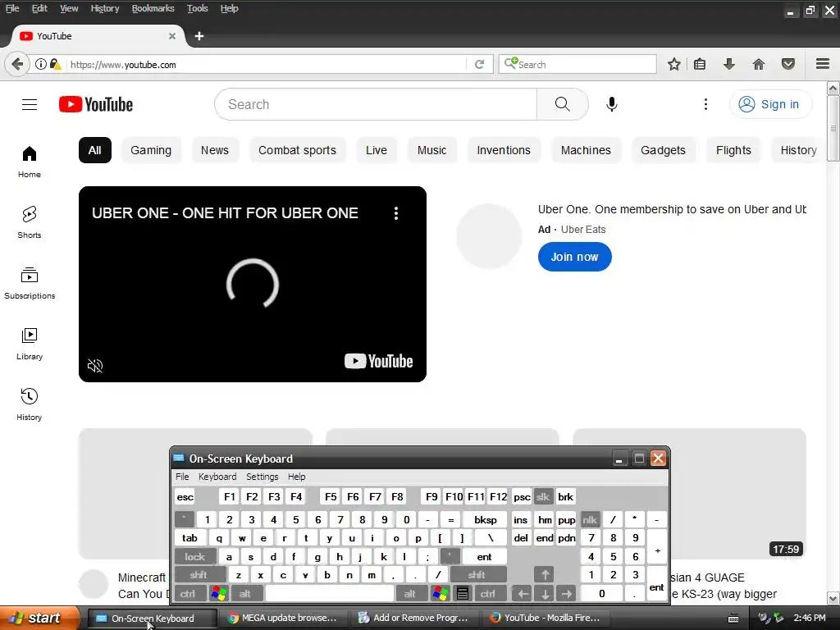The width and height of the screenshot is (840, 630).
Task: Toggle the slk scroll lock key
Action: coord(543,496)
